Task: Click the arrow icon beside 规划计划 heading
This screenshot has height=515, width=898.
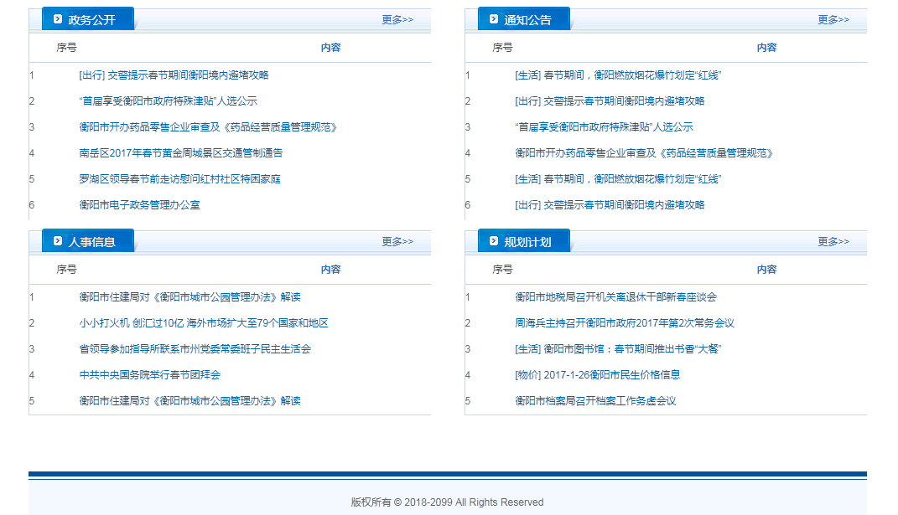Action: [x=494, y=241]
